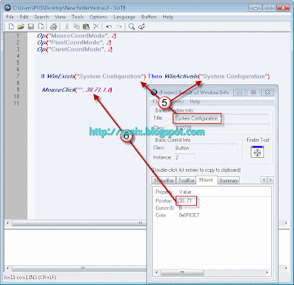
Task: Place the cursor on the MouseCoordMode line
Action: 76,36
